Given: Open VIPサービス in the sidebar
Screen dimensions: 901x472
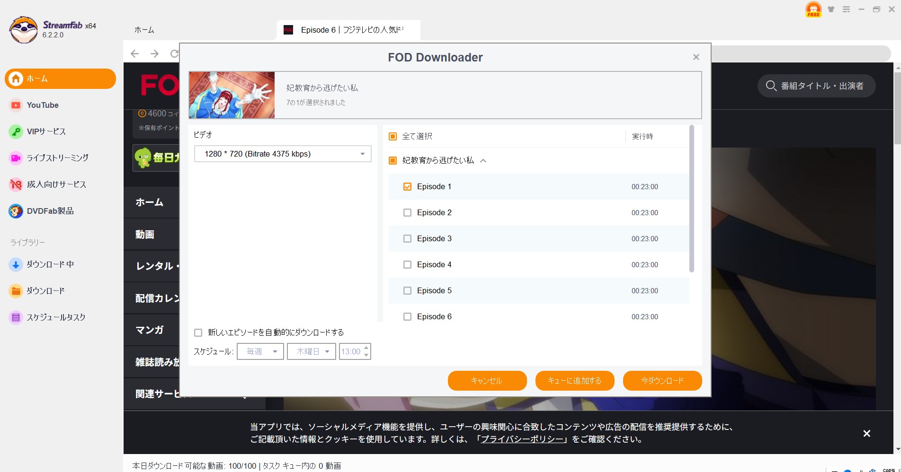Looking at the screenshot, I should [37, 131].
